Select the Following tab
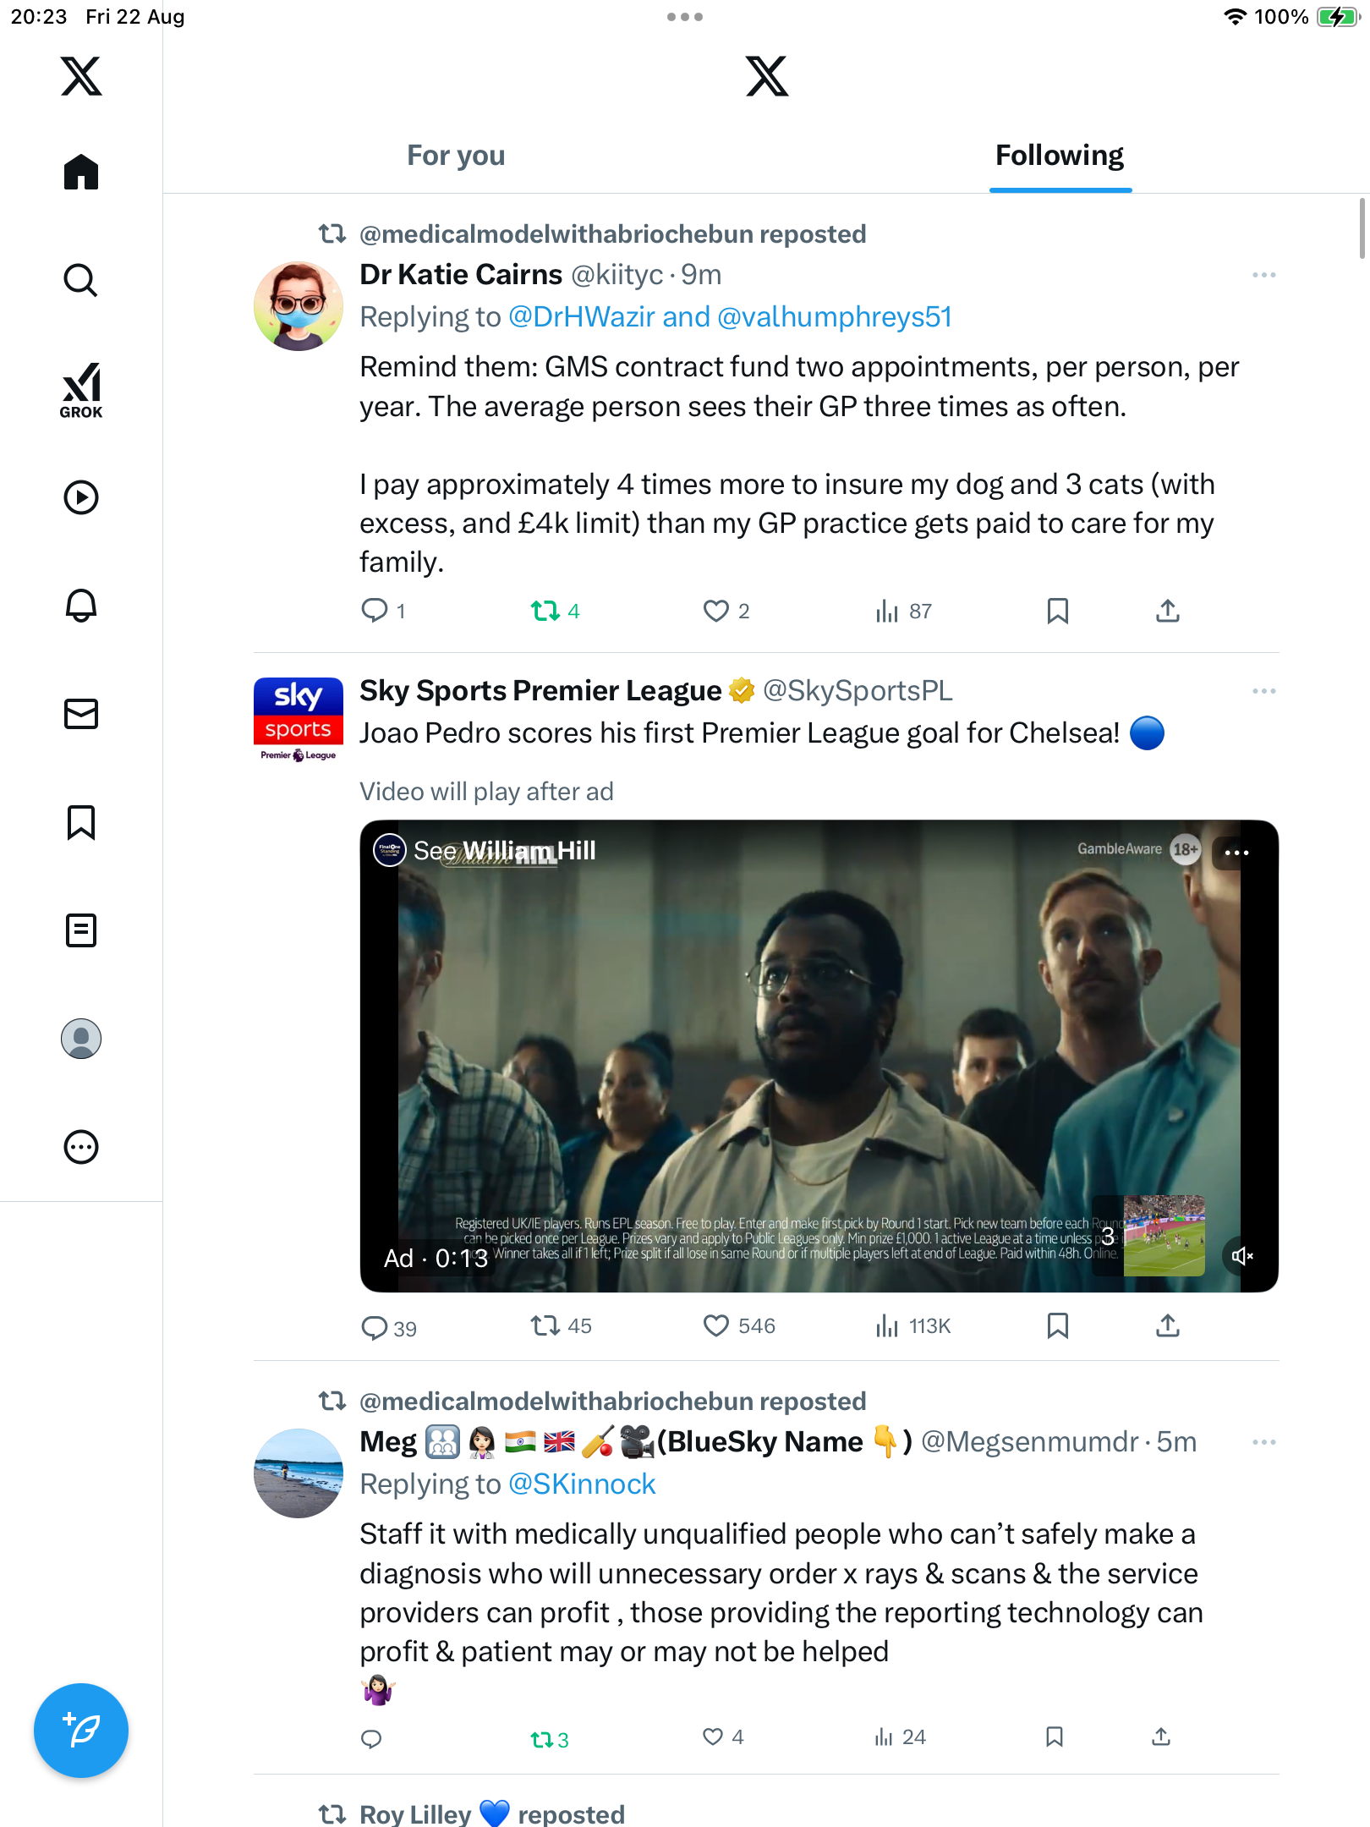Image resolution: width=1370 pixels, height=1827 pixels. [1060, 156]
